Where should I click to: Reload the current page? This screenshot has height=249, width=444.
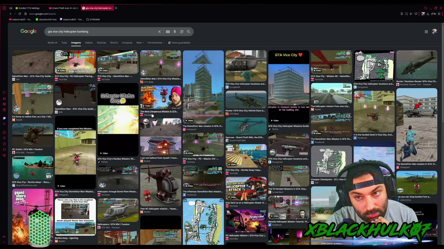point(20,14)
